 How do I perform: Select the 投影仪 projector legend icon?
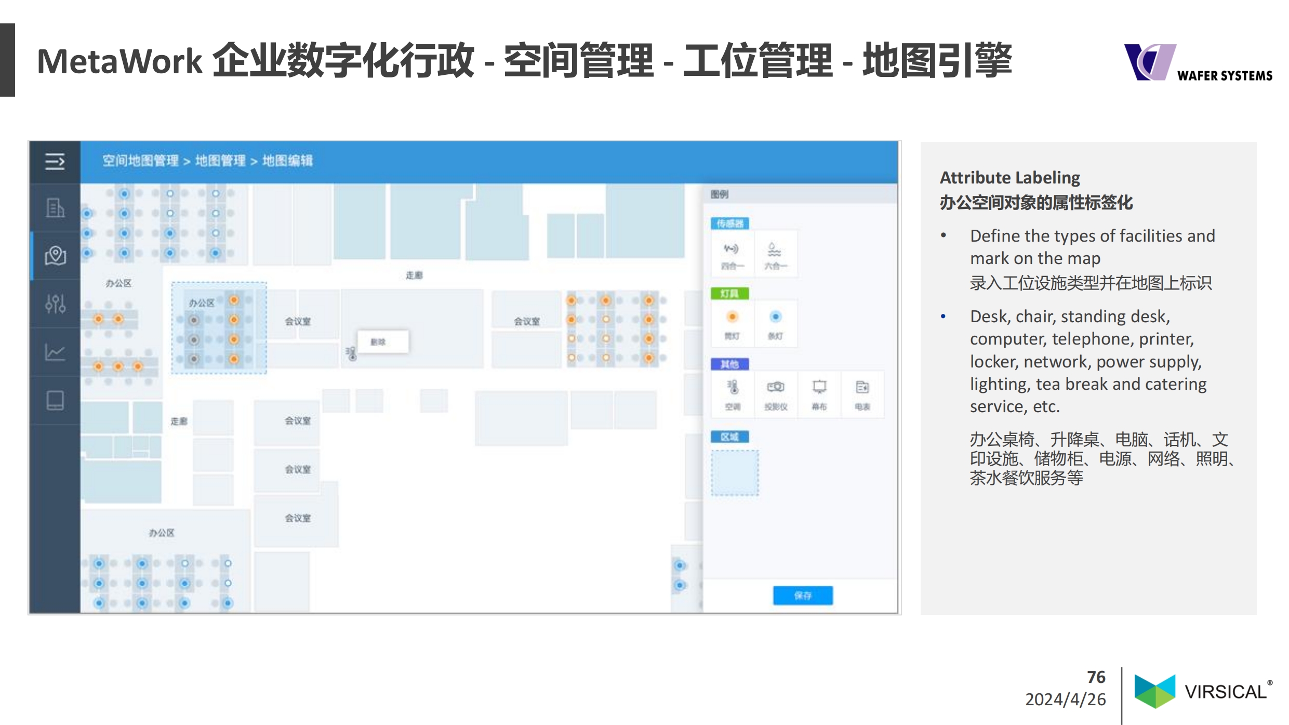(776, 394)
